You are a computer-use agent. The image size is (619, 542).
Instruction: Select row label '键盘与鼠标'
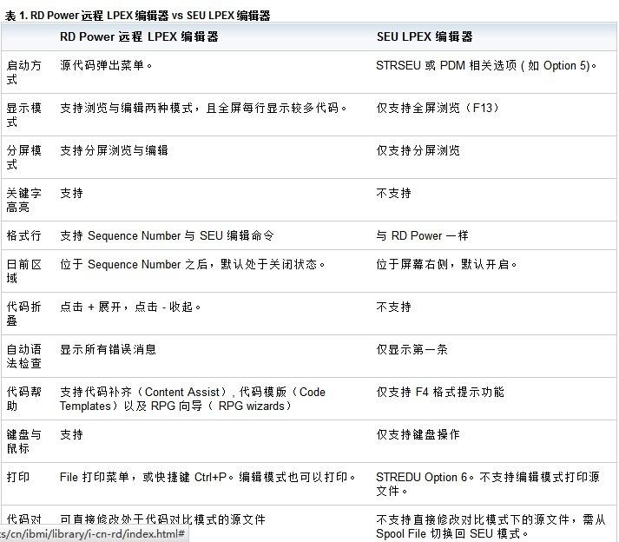24,441
